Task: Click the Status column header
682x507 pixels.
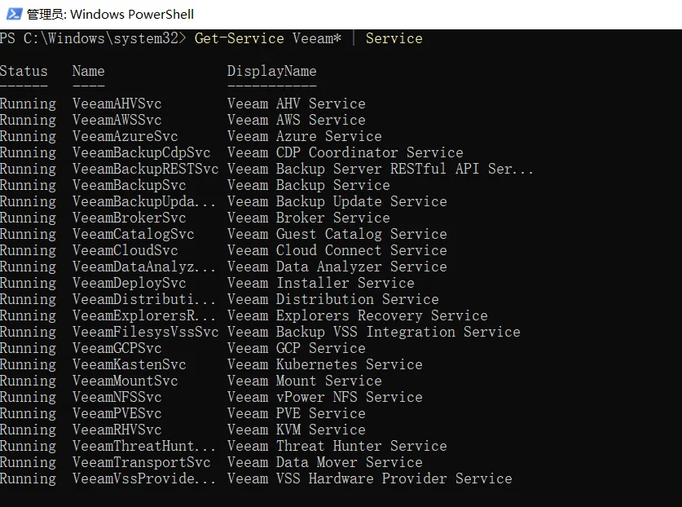Action: 24,71
